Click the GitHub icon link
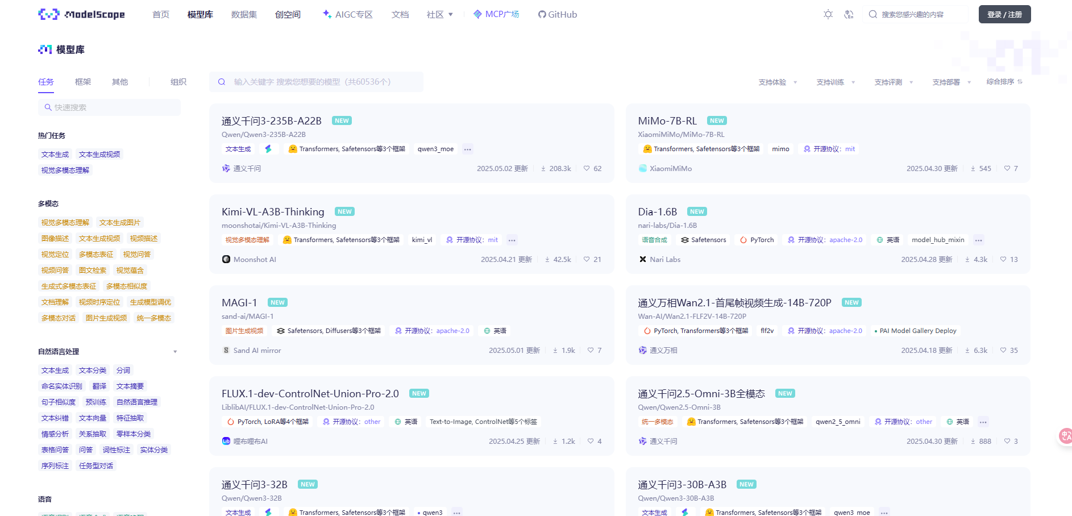Viewport: 1072px width, 516px height. click(558, 14)
